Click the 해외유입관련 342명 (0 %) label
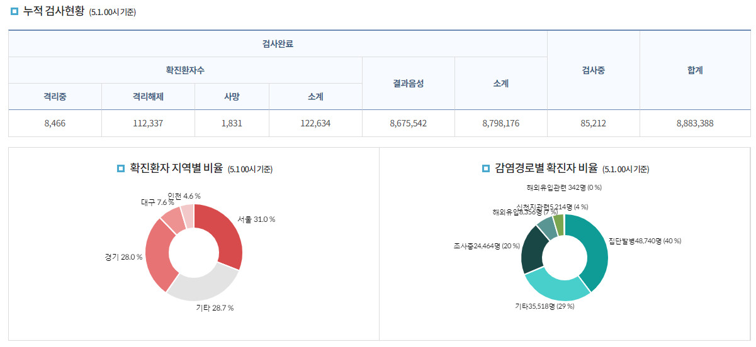 tap(564, 187)
